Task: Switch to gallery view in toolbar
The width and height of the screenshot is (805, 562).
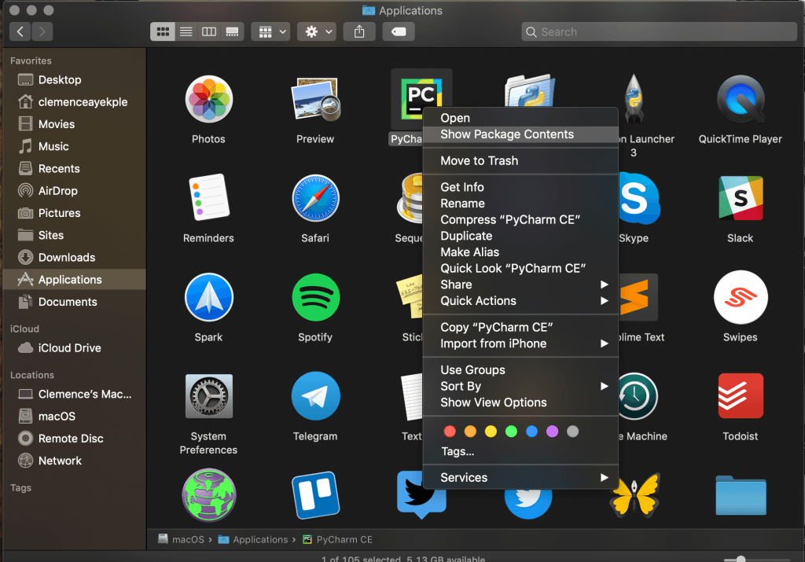Action: pyautogui.click(x=232, y=31)
